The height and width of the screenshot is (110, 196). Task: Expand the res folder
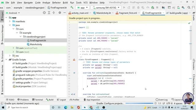click(10, 56)
